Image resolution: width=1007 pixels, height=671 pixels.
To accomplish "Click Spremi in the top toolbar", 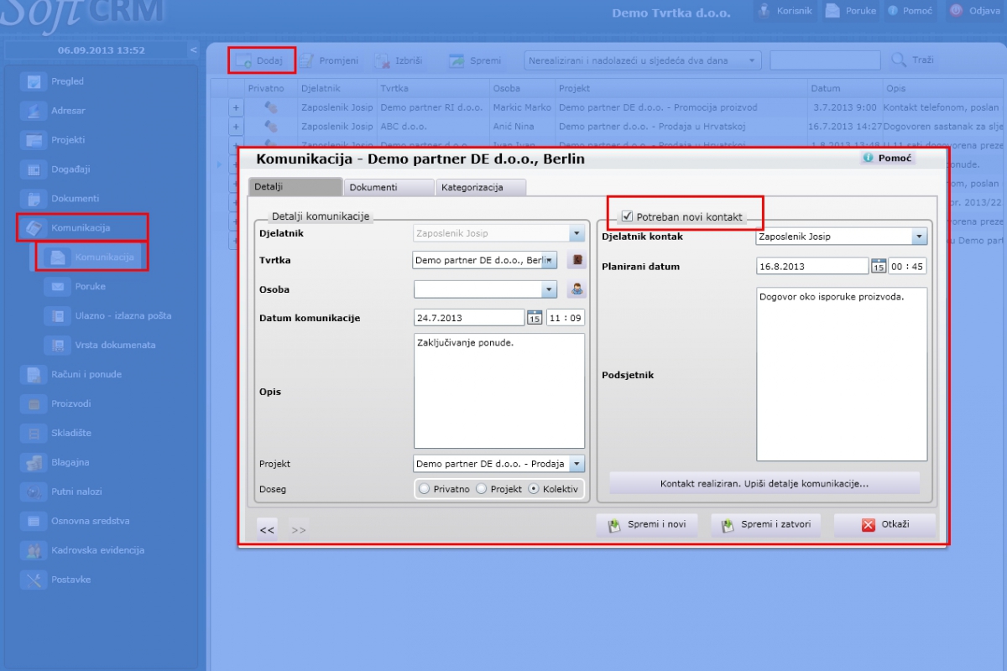I will pyautogui.click(x=475, y=60).
